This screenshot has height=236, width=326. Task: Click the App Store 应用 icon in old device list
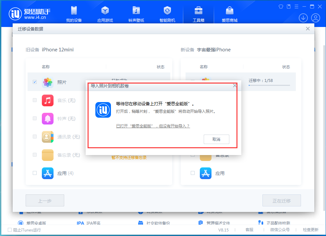pyautogui.click(x=48, y=173)
